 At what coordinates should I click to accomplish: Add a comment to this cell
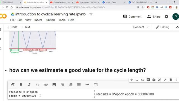(x=148, y=80)
